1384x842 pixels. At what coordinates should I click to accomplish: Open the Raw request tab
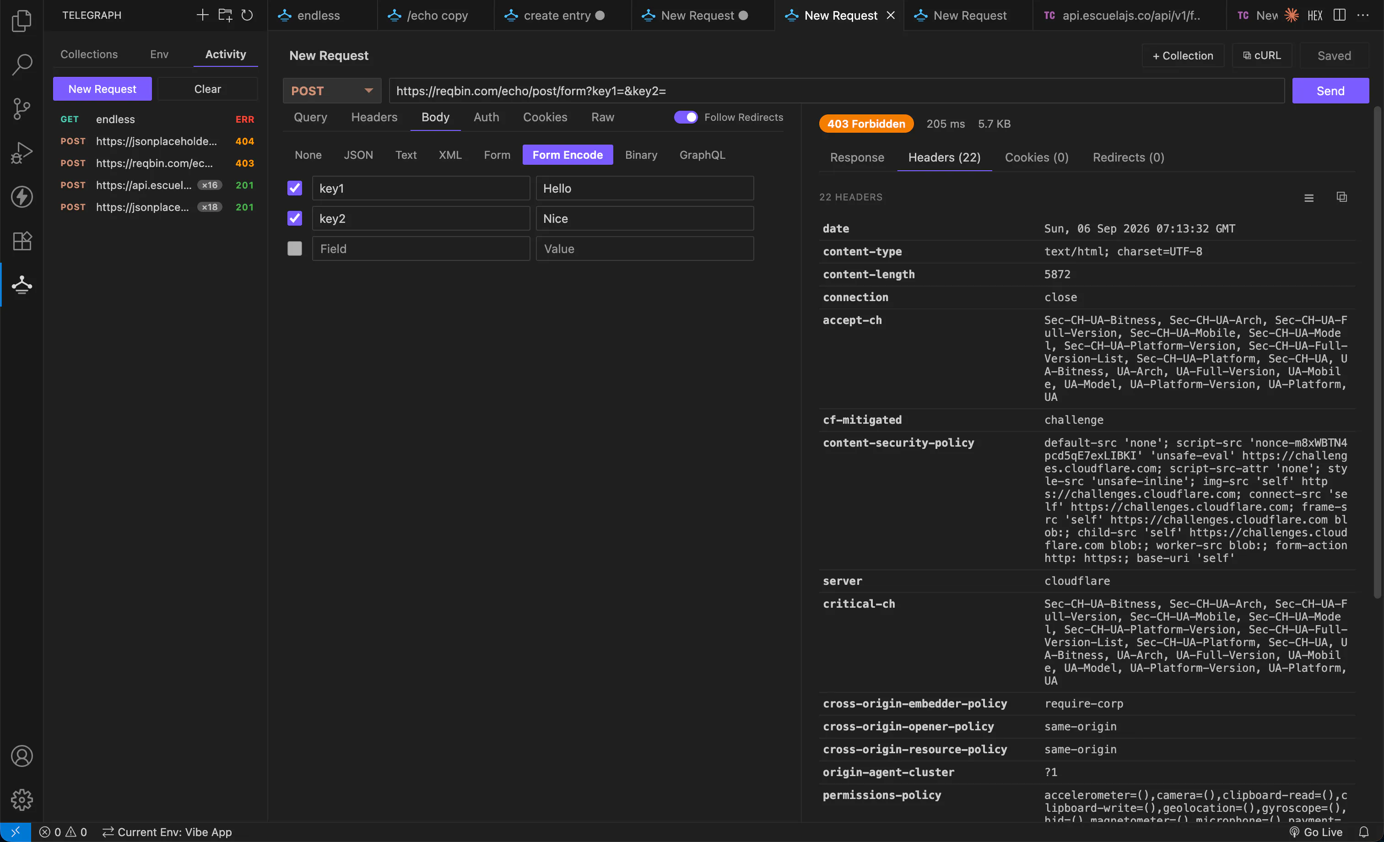coord(603,117)
